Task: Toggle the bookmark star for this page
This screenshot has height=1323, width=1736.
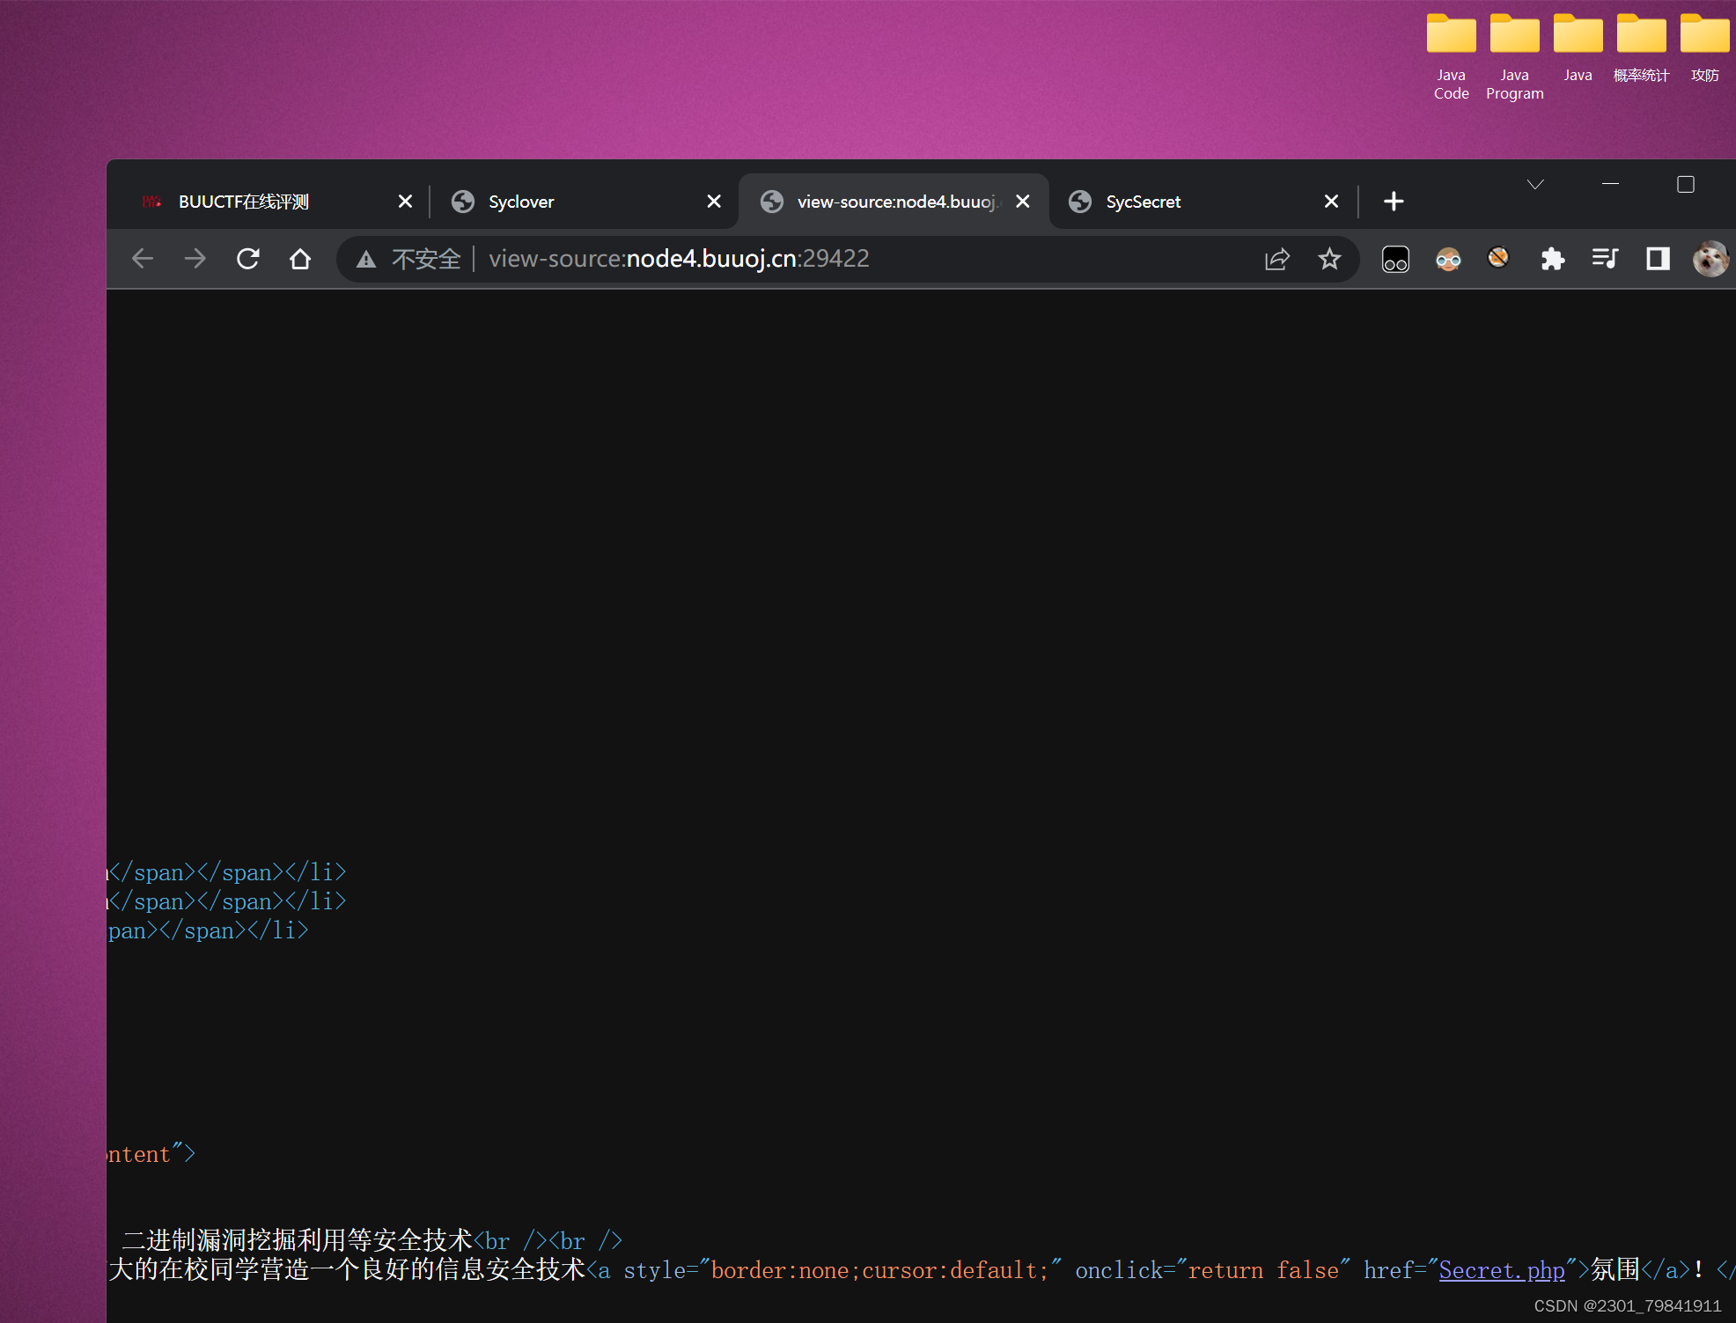Action: coord(1329,258)
